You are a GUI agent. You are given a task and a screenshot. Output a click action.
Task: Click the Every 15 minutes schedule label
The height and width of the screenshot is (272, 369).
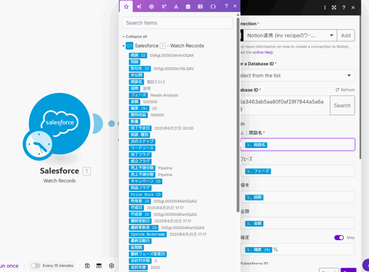(58, 266)
